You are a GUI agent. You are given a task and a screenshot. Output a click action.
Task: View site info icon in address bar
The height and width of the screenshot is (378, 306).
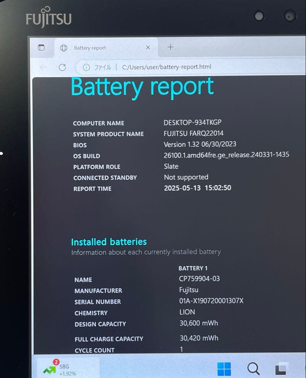tap(86, 67)
